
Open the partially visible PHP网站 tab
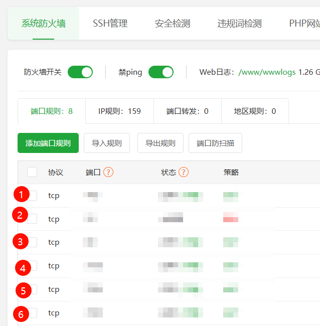click(304, 23)
